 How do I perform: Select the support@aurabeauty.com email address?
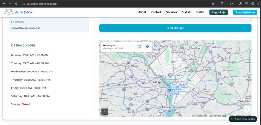[26, 28]
